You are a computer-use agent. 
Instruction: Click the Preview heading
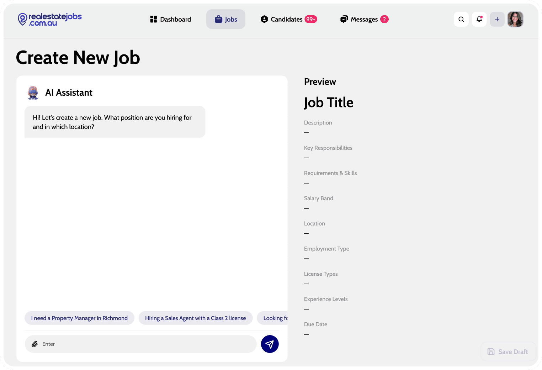(320, 82)
